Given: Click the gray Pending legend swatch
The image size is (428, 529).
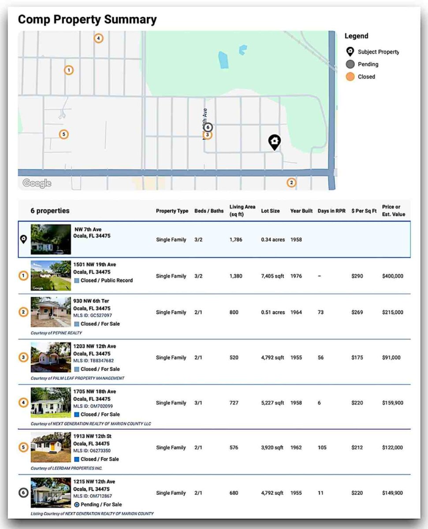Looking at the screenshot, I should 350,64.
